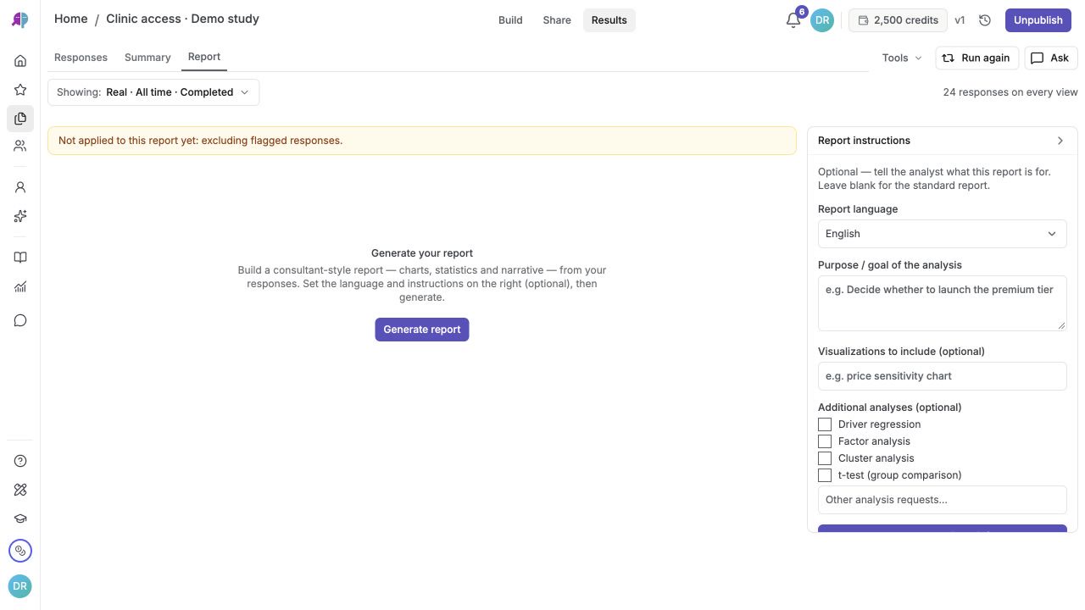The height and width of the screenshot is (610, 1085).
Task: Click the Home breadcrumb link
Action: coord(71,19)
